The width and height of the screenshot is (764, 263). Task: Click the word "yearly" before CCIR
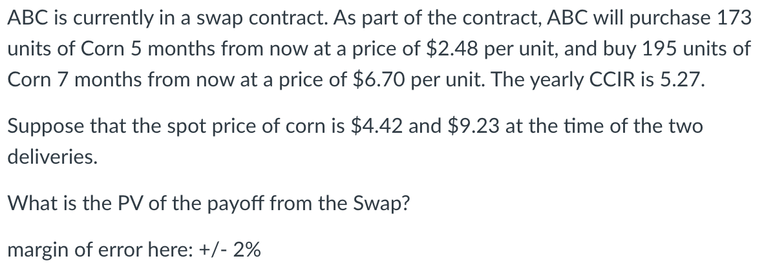483,81
